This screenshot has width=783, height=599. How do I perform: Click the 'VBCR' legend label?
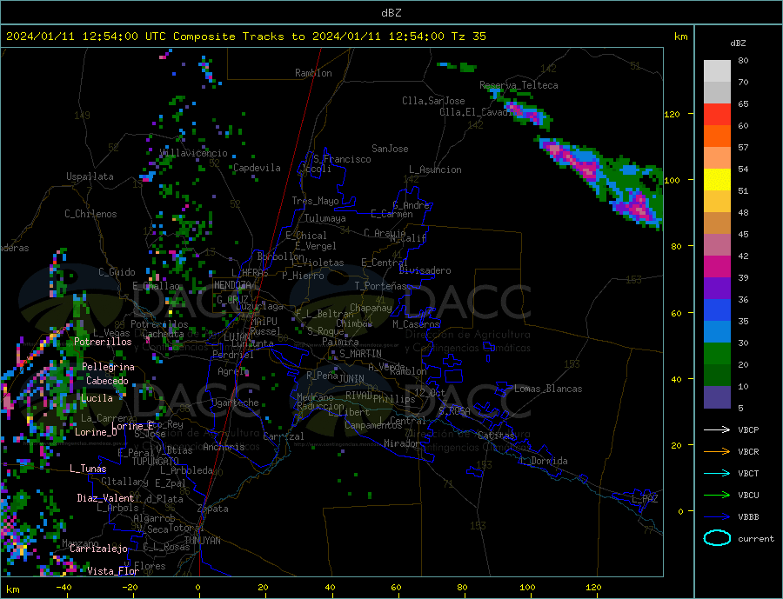click(x=748, y=452)
